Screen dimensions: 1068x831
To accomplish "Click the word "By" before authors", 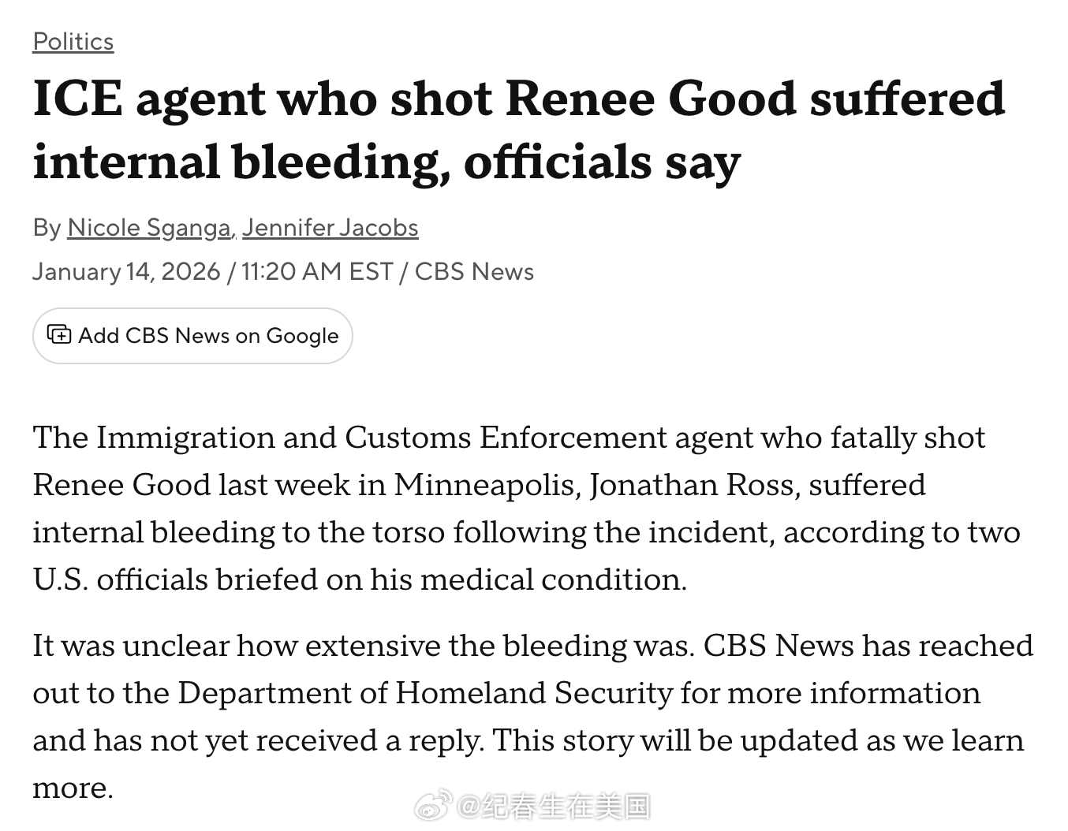I will tap(47, 228).
